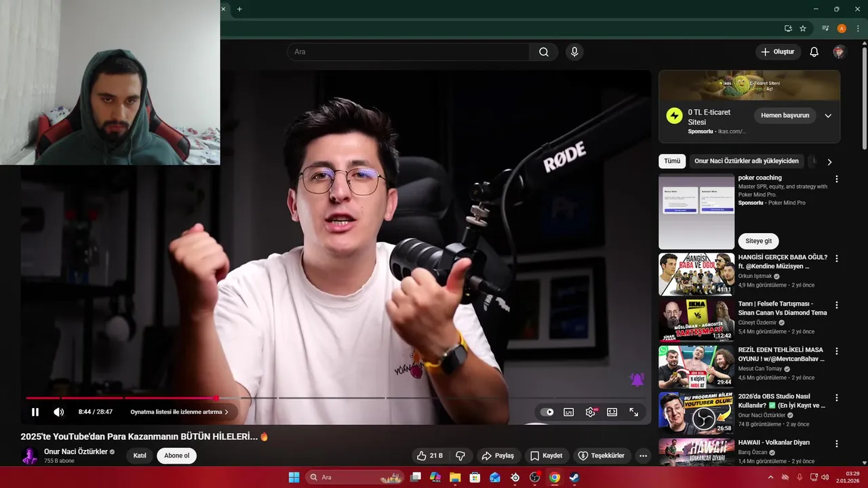Click purple subscribe bell watermark on video

pyautogui.click(x=637, y=380)
